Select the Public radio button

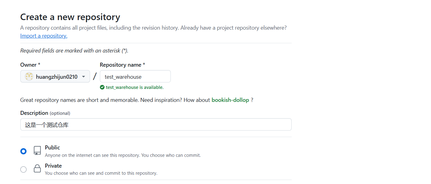coord(23,151)
